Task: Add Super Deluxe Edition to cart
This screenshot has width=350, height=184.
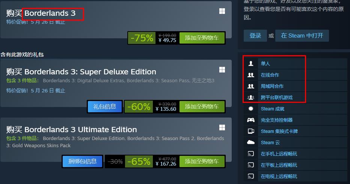Action: tap(202, 107)
